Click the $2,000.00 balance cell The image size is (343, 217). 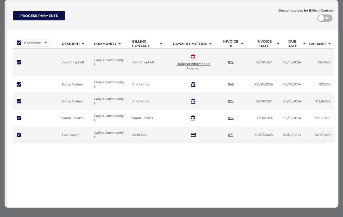pyautogui.click(x=323, y=135)
